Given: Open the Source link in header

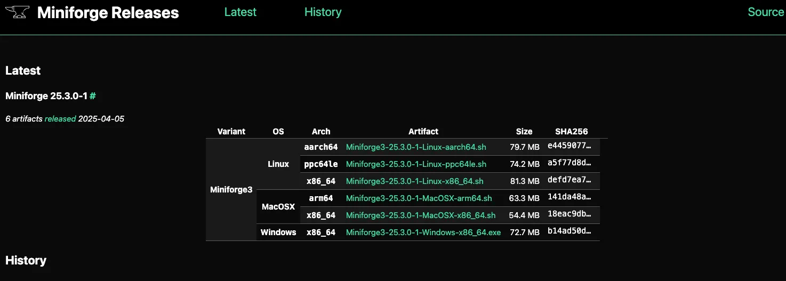Looking at the screenshot, I should 766,12.
